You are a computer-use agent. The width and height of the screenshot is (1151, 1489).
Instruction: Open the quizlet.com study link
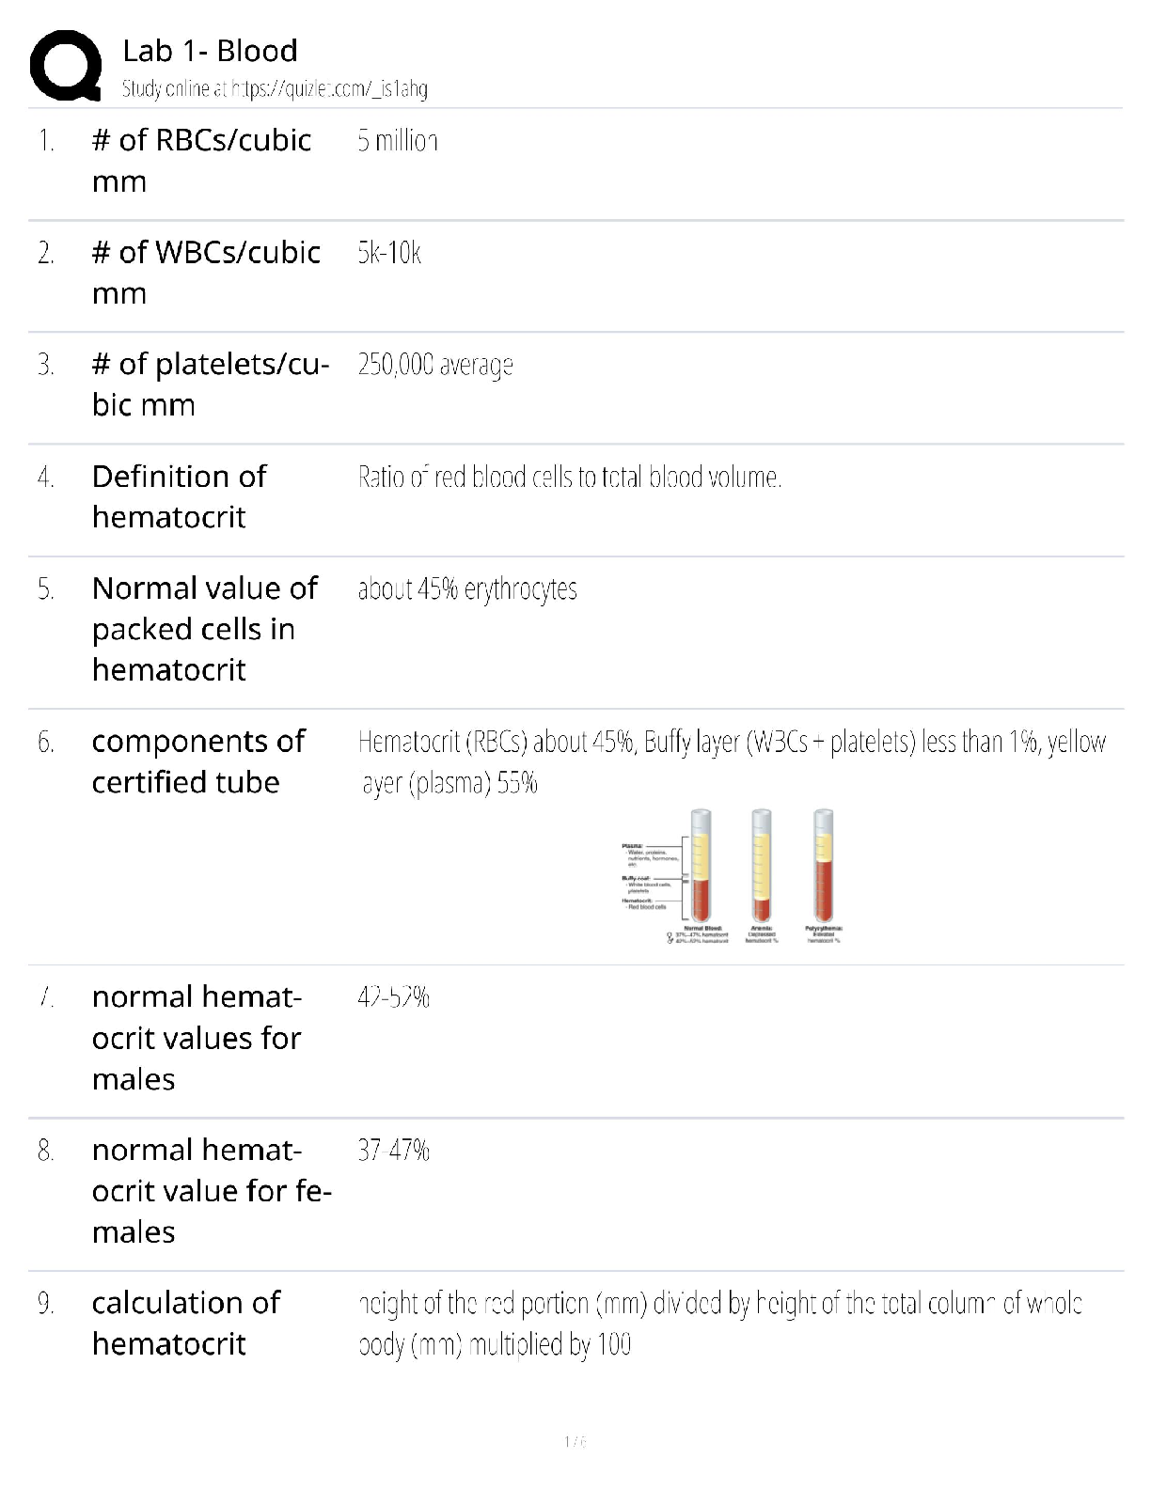[275, 89]
